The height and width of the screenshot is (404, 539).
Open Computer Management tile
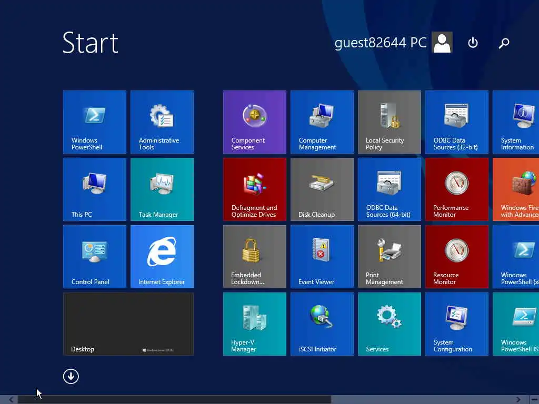[322, 122]
